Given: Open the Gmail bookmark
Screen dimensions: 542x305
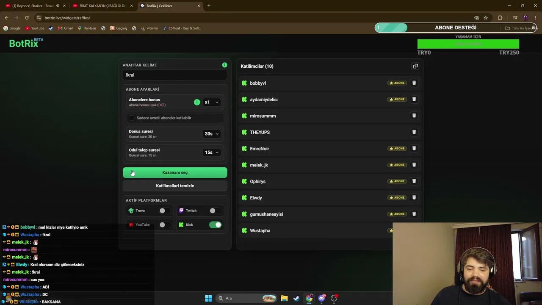Looking at the screenshot, I should pos(65,28).
